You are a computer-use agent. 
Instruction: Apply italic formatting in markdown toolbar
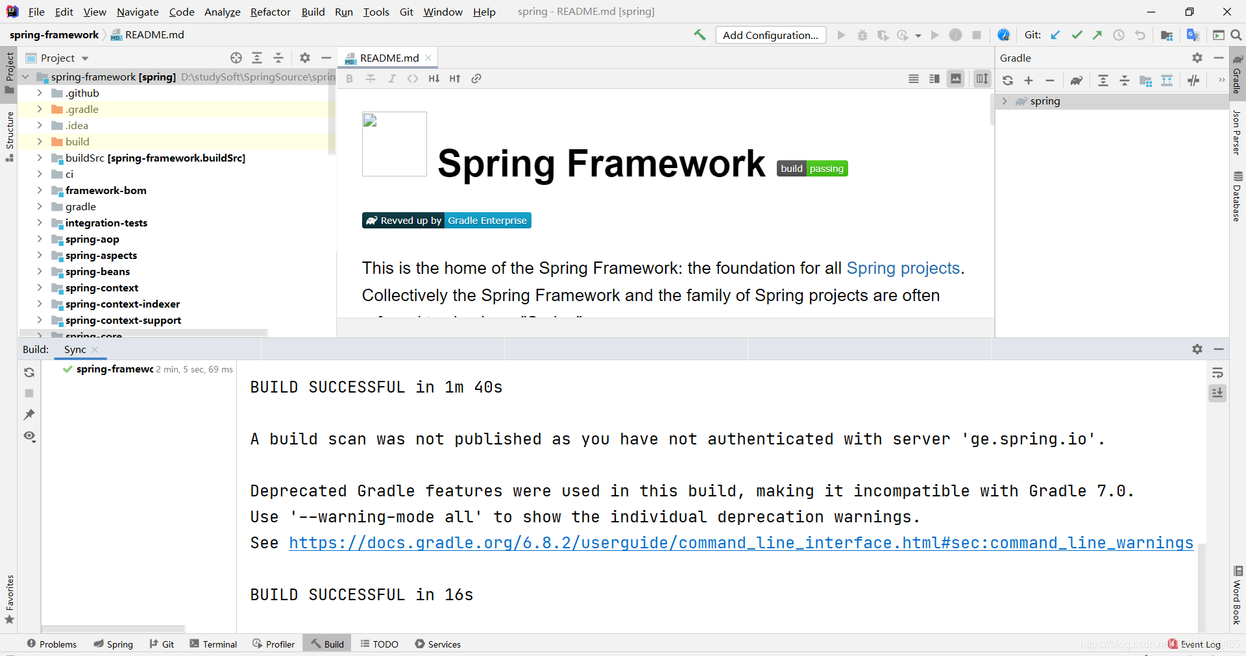coord(392,79)
